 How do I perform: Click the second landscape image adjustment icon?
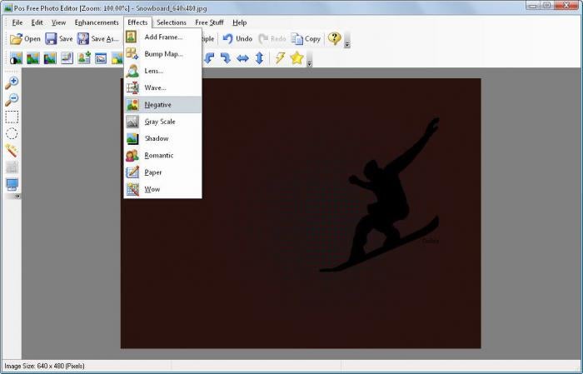click(x=32, y=58)
